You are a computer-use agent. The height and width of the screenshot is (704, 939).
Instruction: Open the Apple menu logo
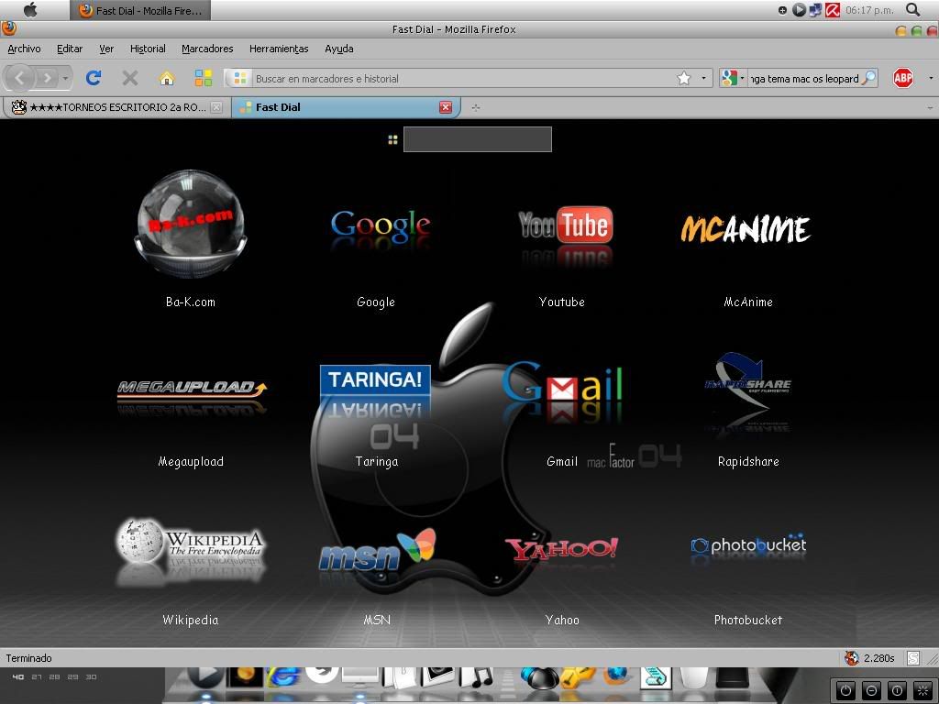tap(30, 9)
